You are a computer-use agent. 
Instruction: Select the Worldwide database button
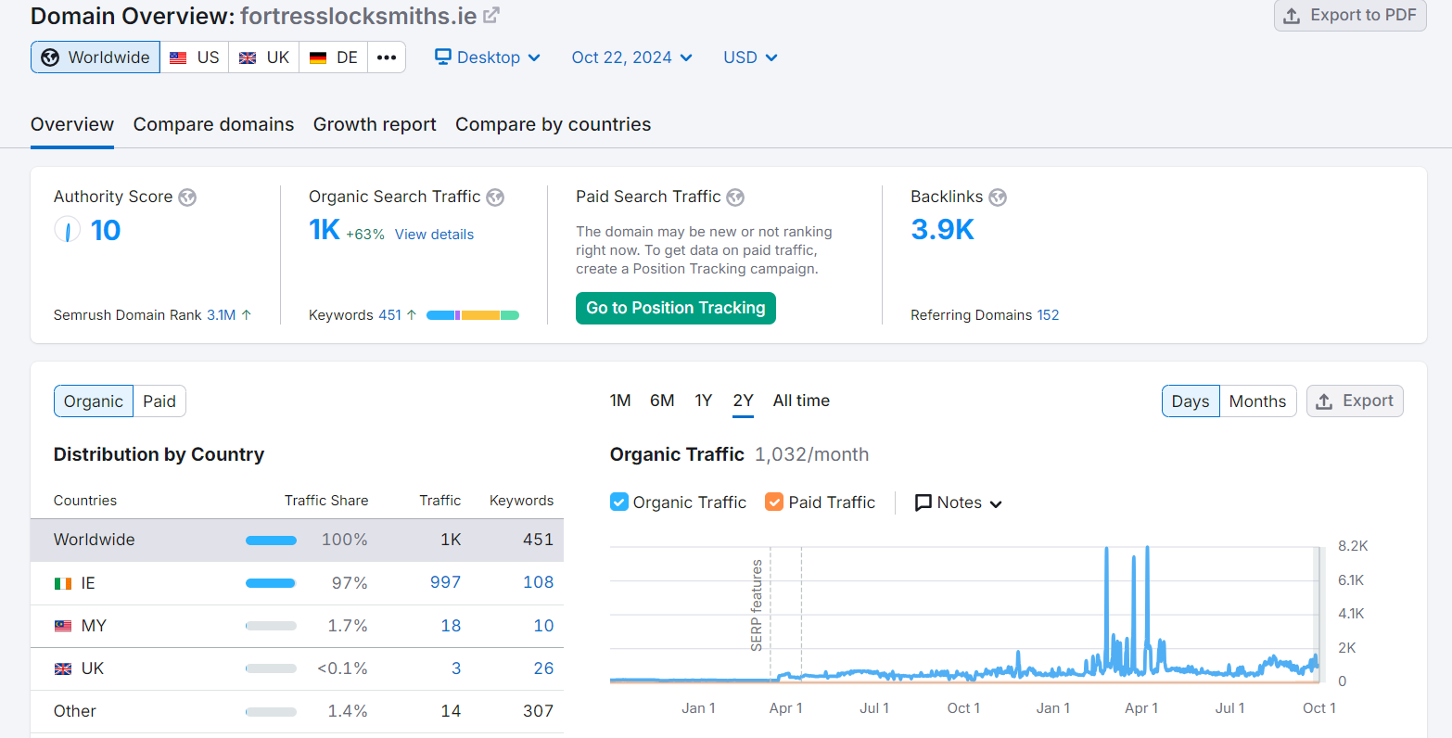(96, 57)
